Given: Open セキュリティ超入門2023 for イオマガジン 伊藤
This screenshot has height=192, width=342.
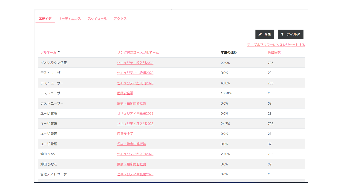Looking at the screenshot, I should pos(135,63).
